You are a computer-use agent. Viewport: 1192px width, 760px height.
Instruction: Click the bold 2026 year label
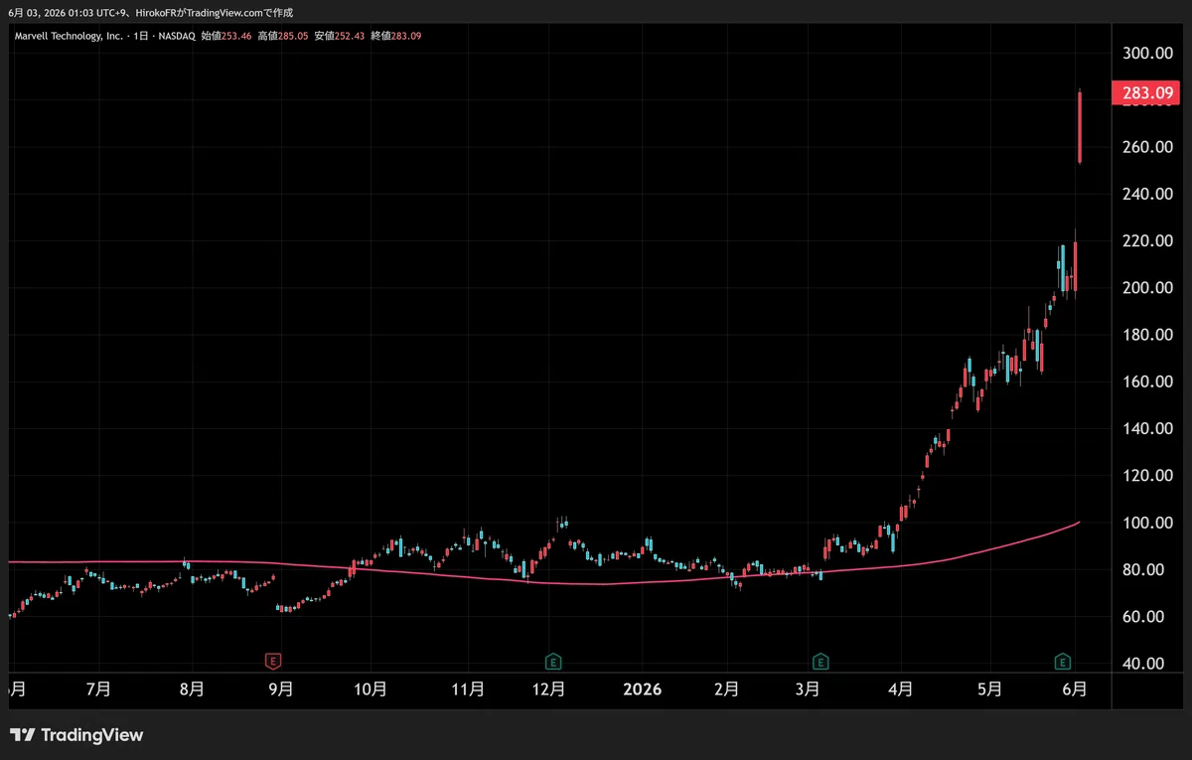(x=642, y=688)
